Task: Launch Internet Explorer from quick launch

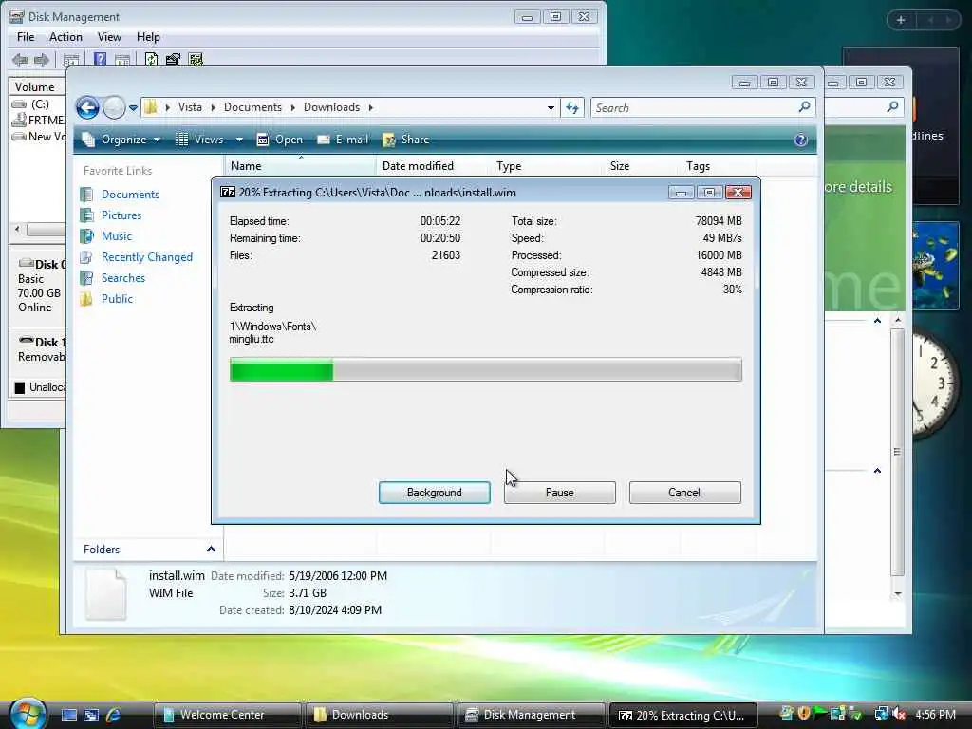Action: (114, 715)
